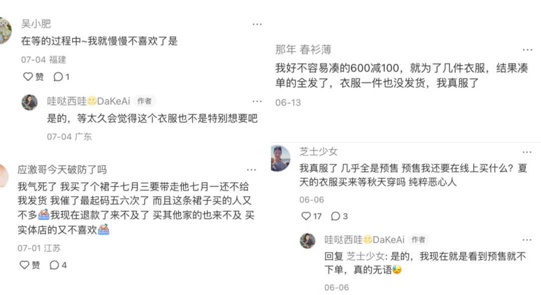
Task: Open the 3 replies on 芝士少女's comment
Action: tap(335, 216)
